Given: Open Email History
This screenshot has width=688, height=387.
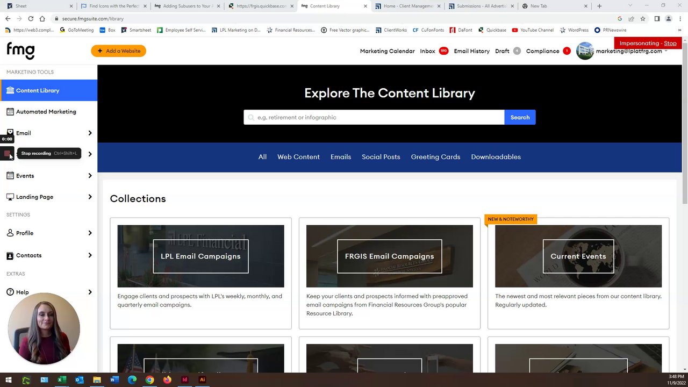Looking at the screenshot, I should (x=471, y=51).
